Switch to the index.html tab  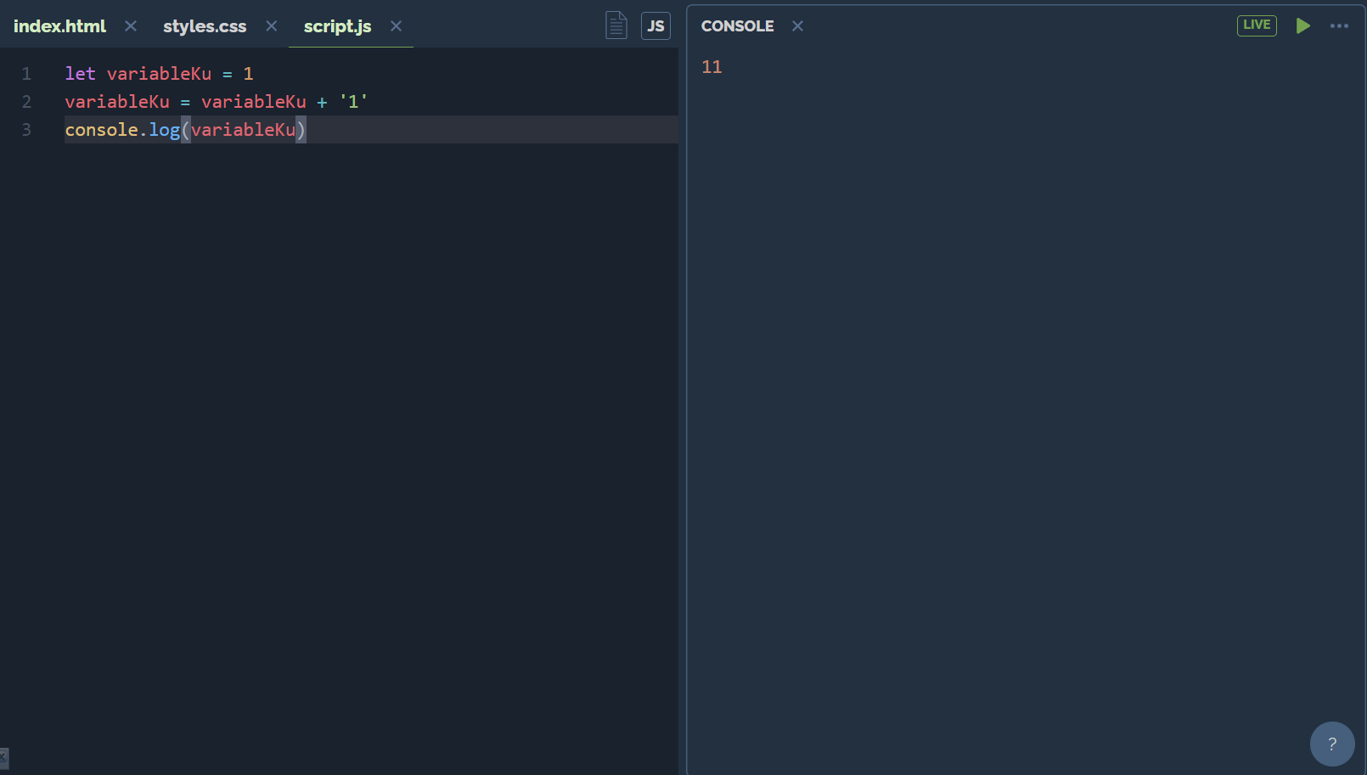[x=59, y=25]
